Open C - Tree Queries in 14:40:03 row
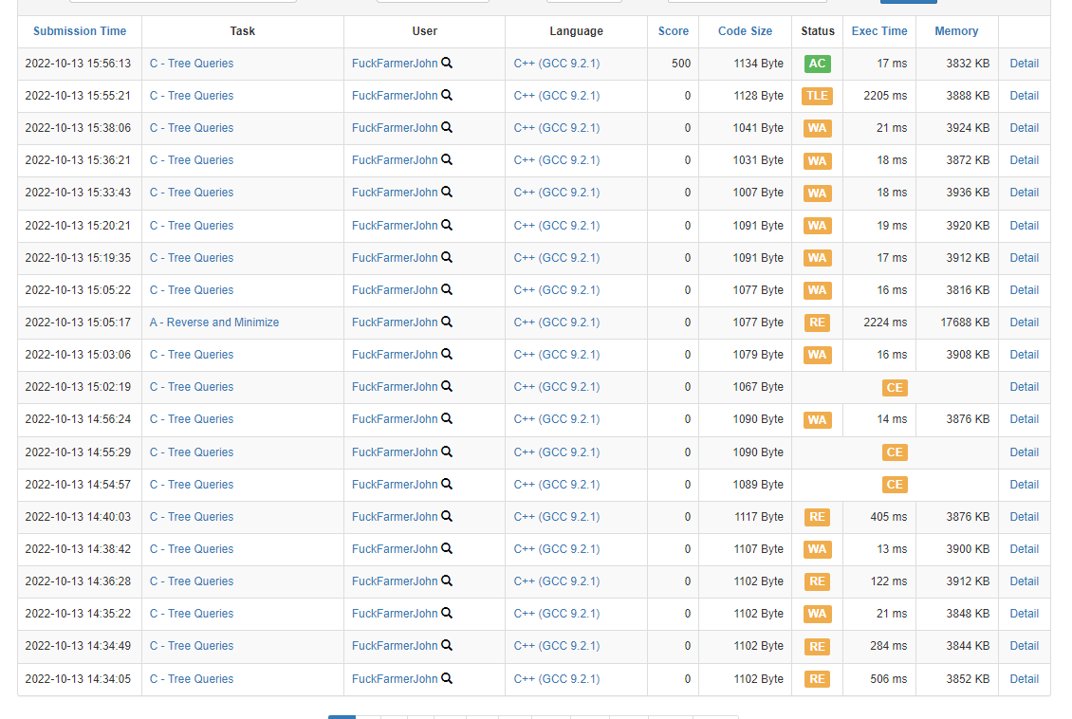Screen dimensions: 1072x719 click(x=192, y=517)
